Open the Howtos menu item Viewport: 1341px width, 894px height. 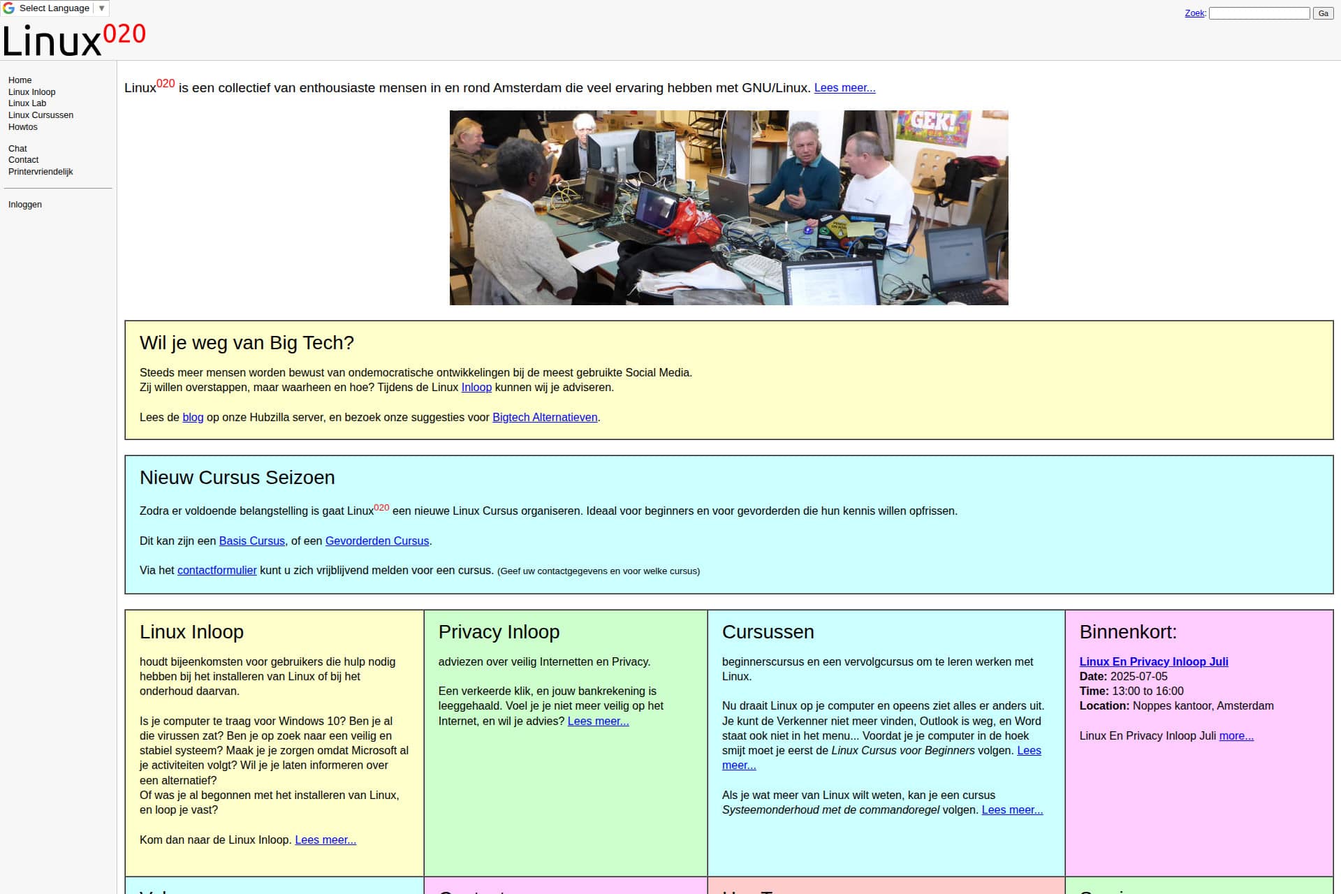click(x=22, y=127)
